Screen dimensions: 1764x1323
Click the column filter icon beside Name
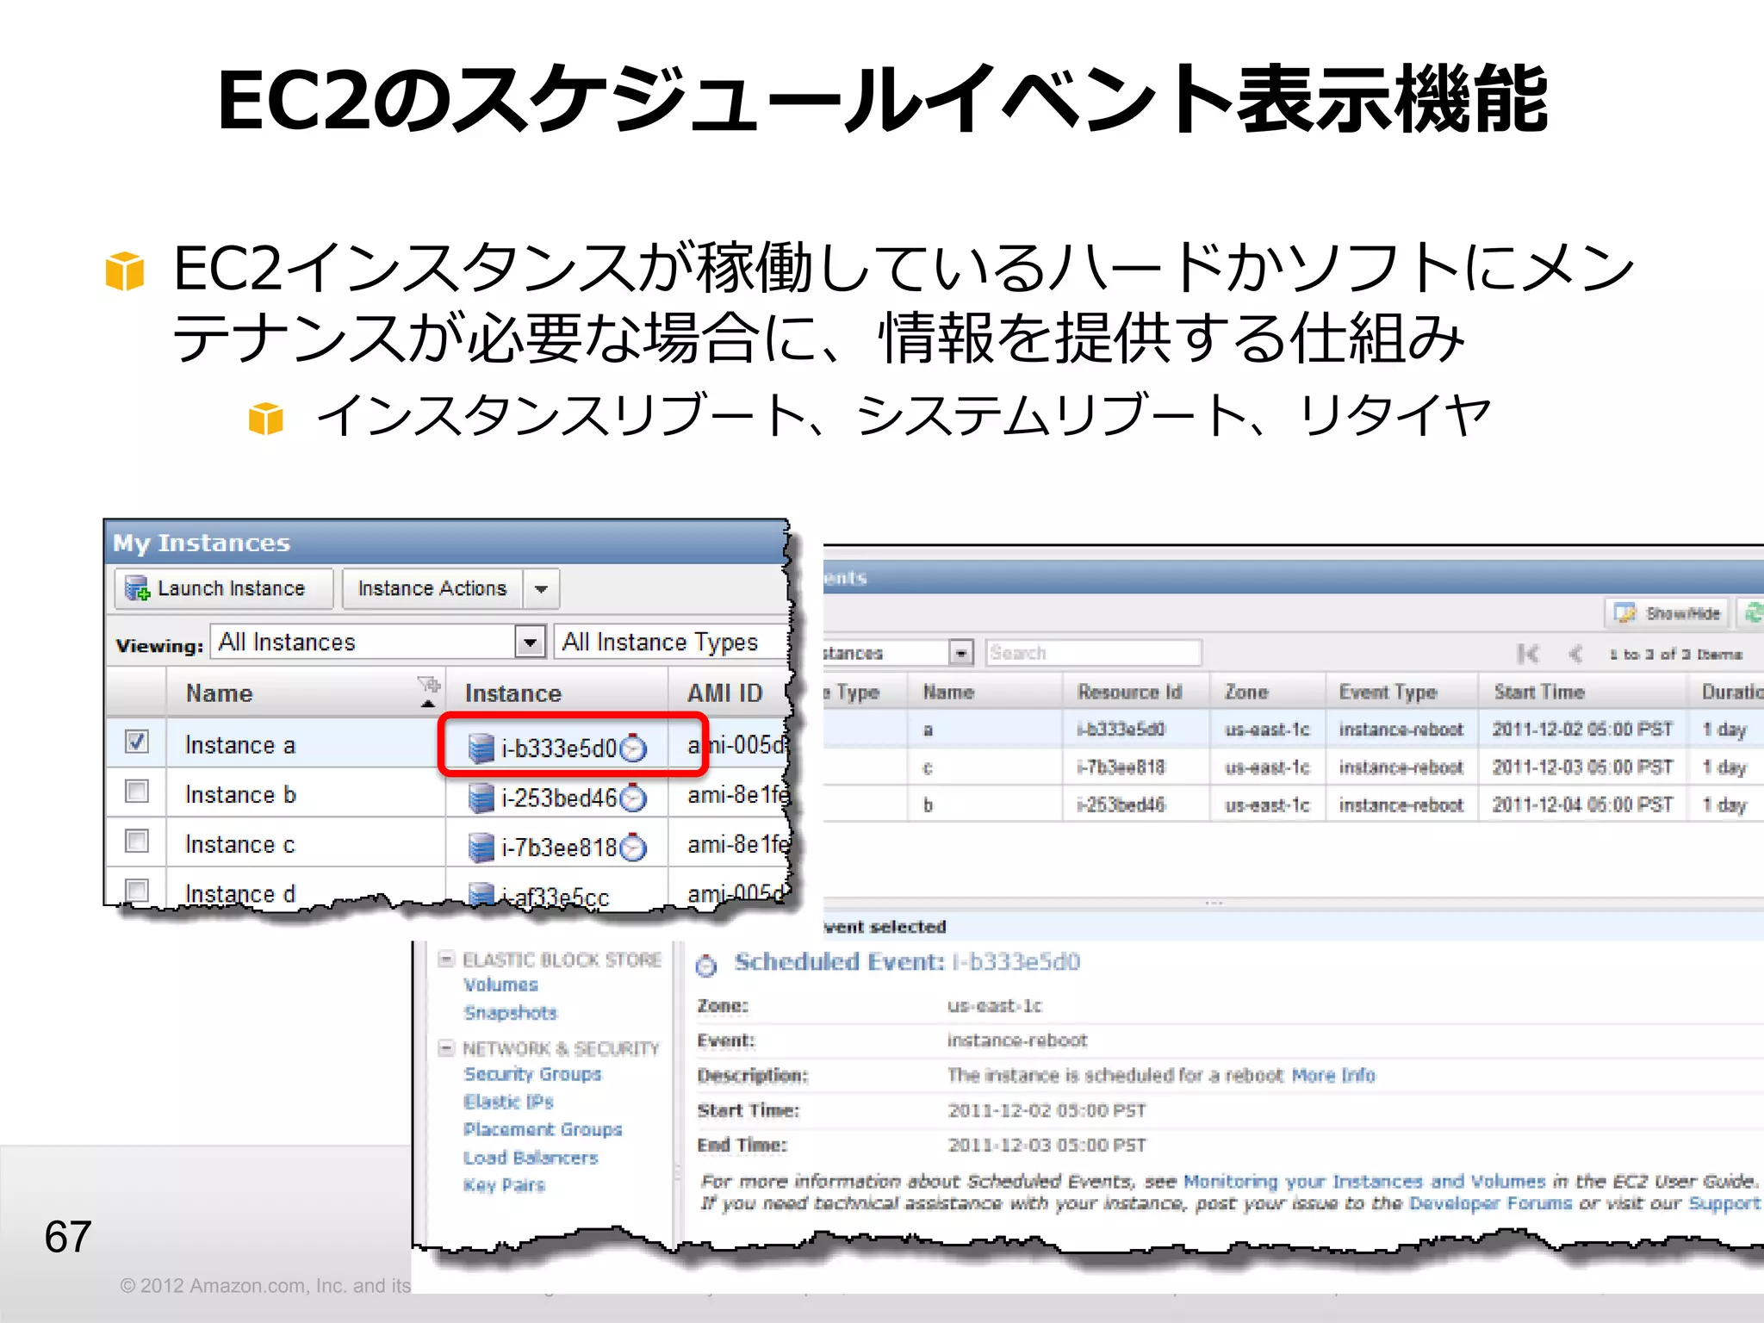click(429, 686)
